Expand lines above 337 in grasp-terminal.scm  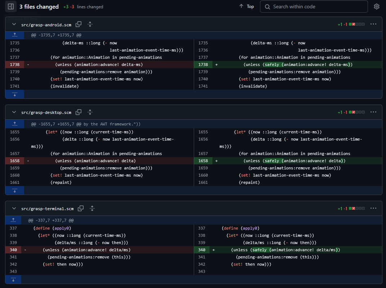[13, 220]
